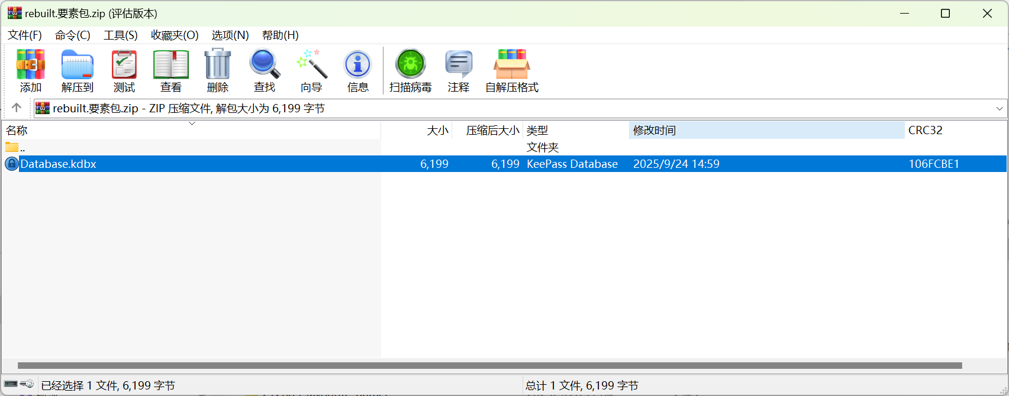The image size is (1009, 396).
Task: Click the 自解压格式 SFX icon
Action: (512, 65)
